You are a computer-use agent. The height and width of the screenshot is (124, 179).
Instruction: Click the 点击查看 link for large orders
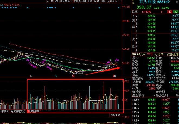tap(173, 55)
